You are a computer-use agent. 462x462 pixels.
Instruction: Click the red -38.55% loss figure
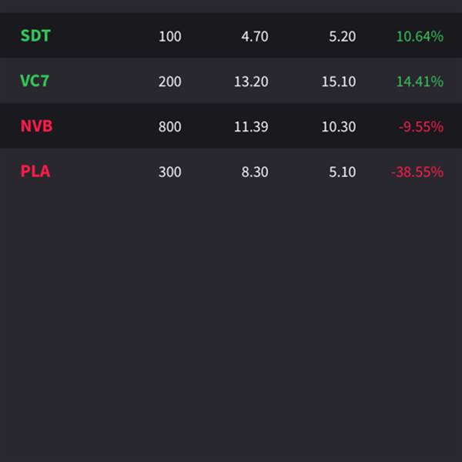click(417, 172)
